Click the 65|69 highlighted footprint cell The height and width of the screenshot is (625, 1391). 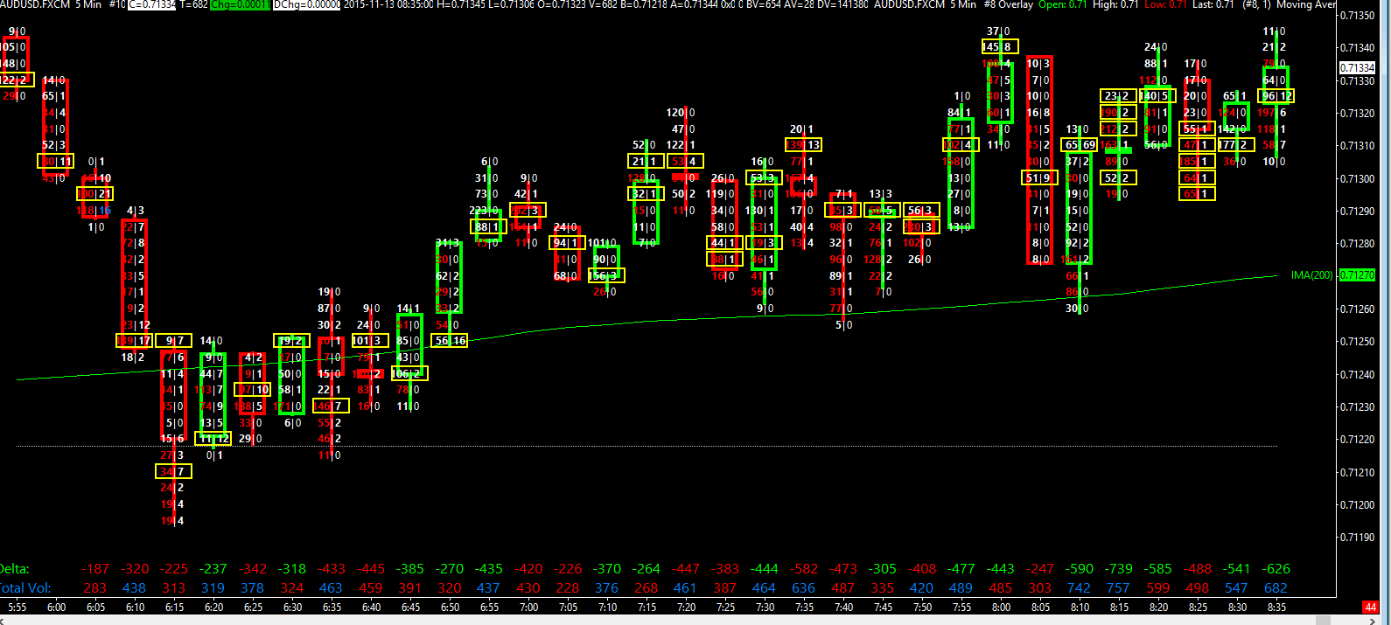(1080, 145)
